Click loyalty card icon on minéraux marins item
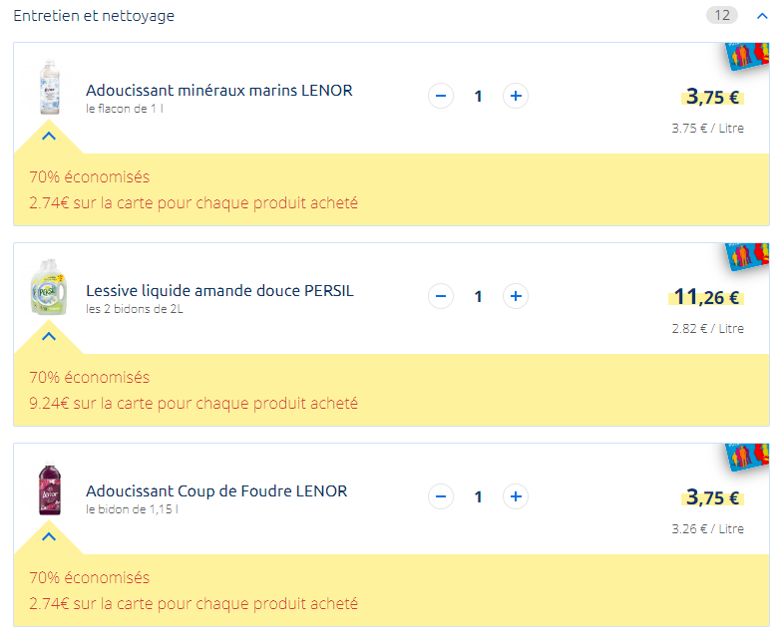780x638 pixels. point(747,56)
